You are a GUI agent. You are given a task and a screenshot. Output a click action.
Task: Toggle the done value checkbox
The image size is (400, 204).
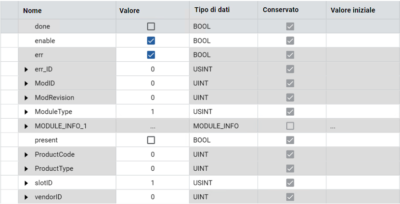click(x=151, y=27)
